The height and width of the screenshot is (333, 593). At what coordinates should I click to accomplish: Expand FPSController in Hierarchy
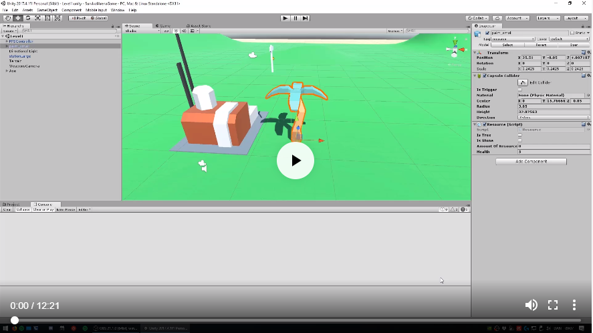click(7, 41)
